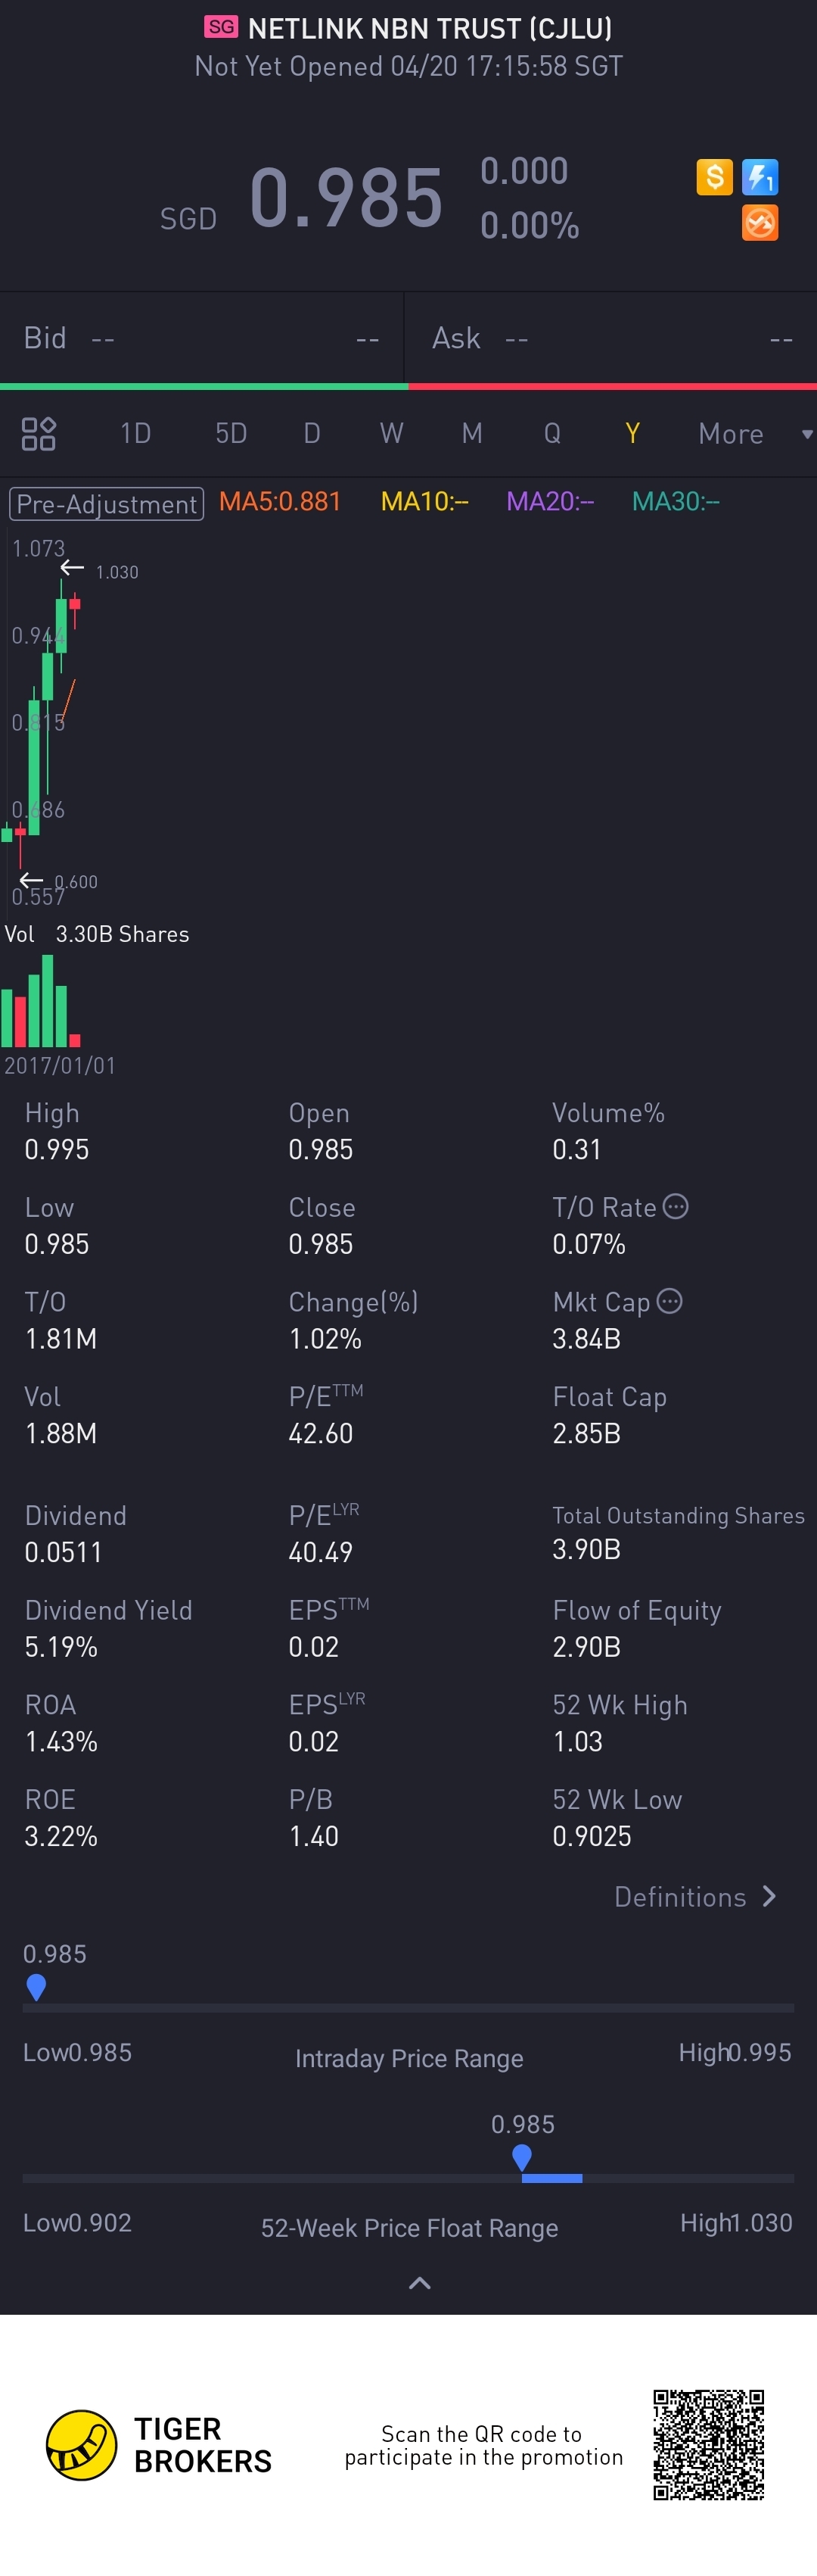This screenshot has width=817, height=2576.
Task: Open Definitions via the chevron arrow
Action: click(x=769, y=1896)
